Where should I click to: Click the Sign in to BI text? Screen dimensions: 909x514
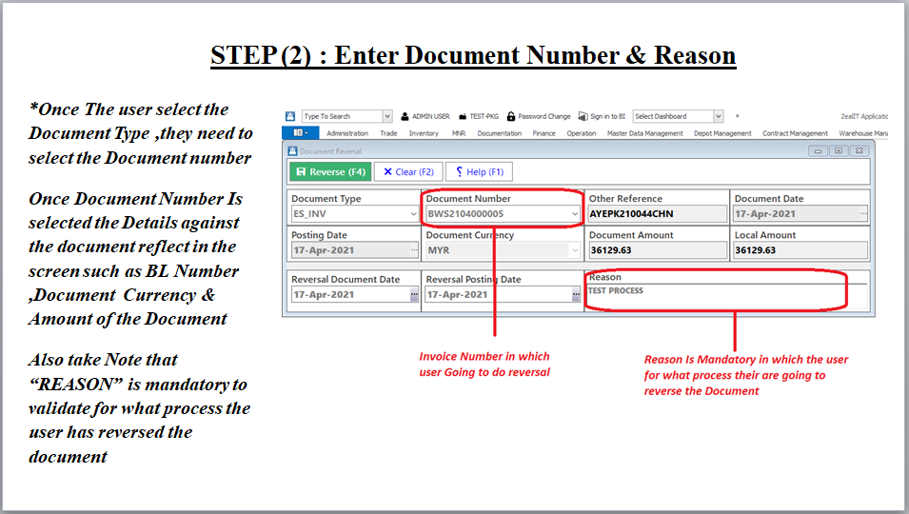[607, 116]
